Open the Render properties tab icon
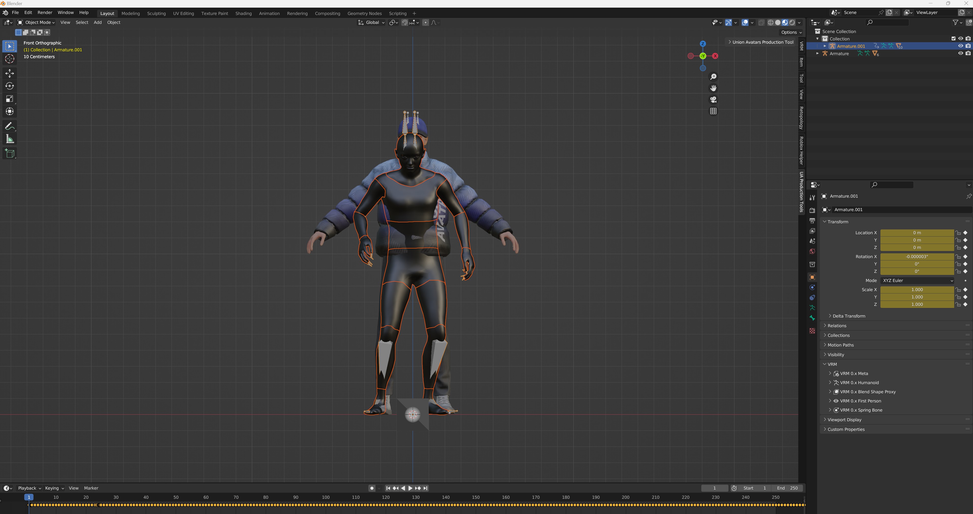The image size is (973, 514). [812, 210]
